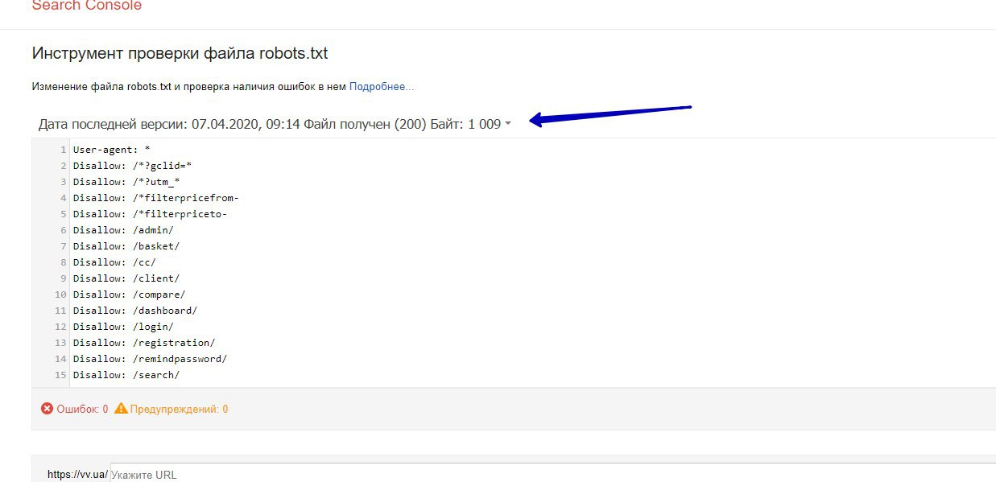Place cursor on User-agent: * line

click(112, 150)
